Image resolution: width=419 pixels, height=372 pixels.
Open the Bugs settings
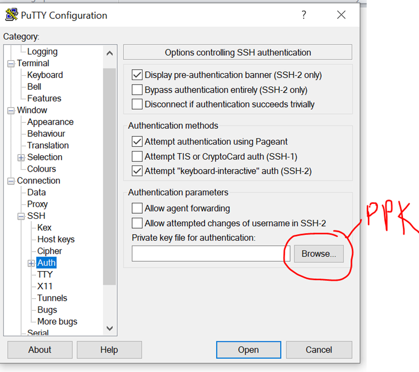coord(47,310)
